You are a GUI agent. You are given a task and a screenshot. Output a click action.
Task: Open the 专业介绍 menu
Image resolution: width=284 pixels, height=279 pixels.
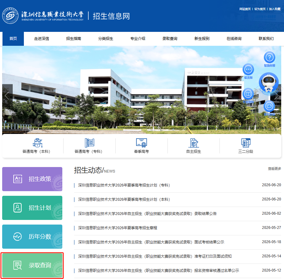(x=138, y=39)
